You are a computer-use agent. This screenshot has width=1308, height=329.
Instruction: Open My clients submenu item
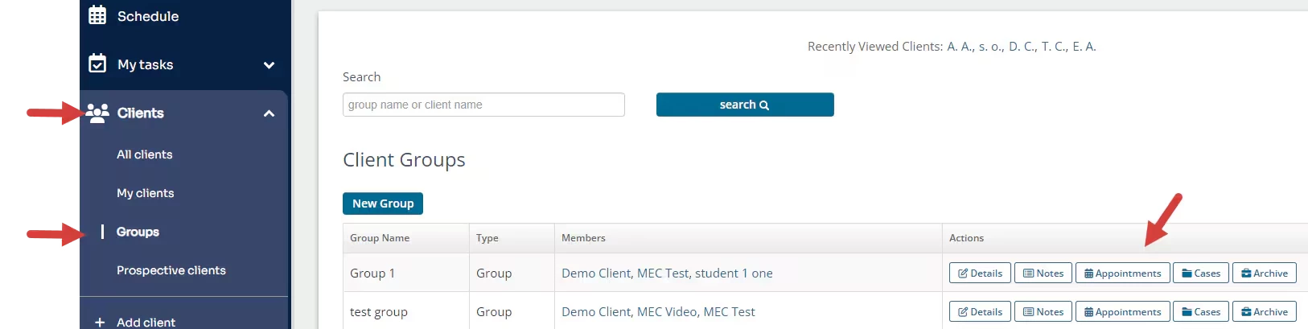tap(146, 193)
